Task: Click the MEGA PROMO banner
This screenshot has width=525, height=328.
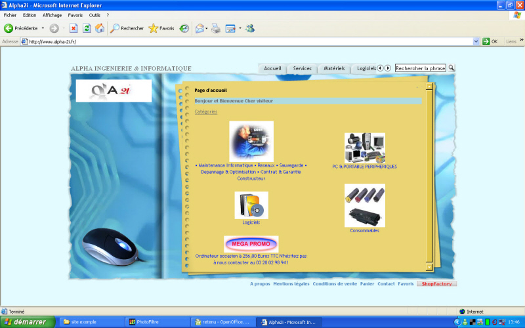Action: (251, 243)
